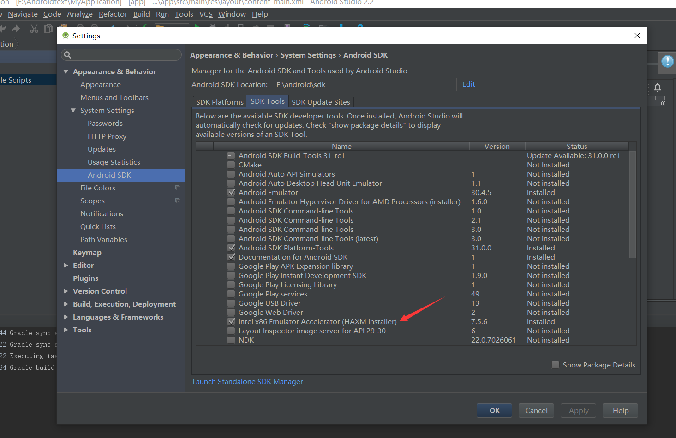
Task: Check the Google USB Driver checkbox
Action: (x=231, y=303)
